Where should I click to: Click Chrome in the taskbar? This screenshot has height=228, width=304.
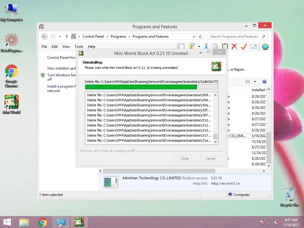tap(42, 222)
